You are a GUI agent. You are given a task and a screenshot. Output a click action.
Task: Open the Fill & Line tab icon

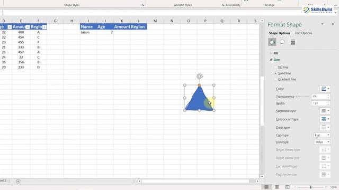point(272,42)
